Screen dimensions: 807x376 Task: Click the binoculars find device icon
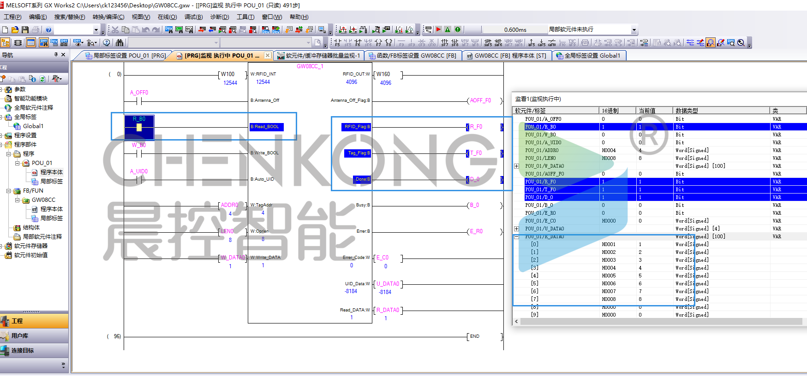(x=120, y=43)
